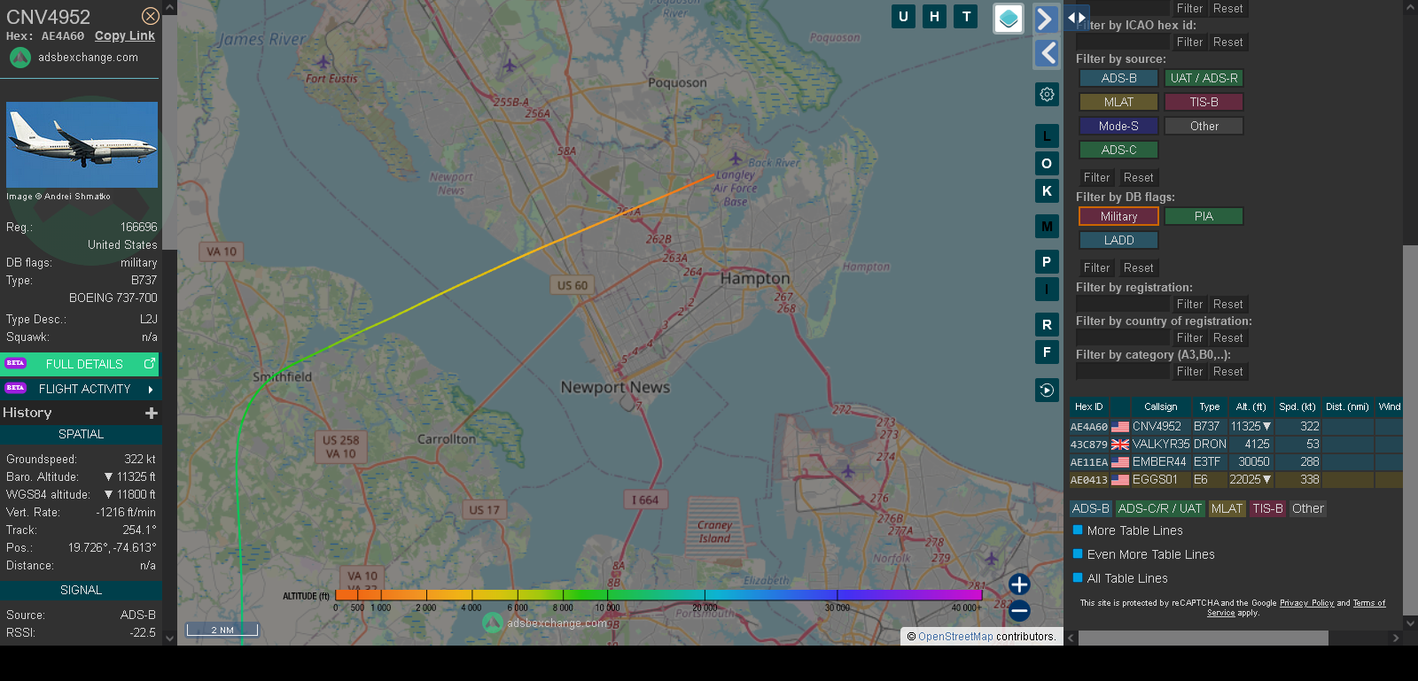Click Reset under DB flags
The width and height of the screenshot is (1418, 681).
point(1138,267)
